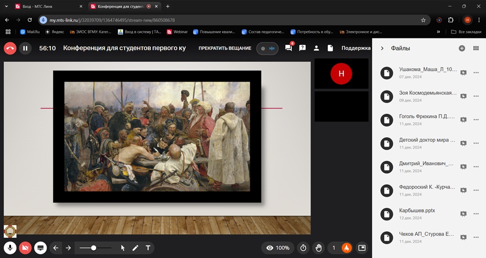Open file Зоя Космодемьянская
Screen dimensions: 486x258
click(x=428, y=93)
